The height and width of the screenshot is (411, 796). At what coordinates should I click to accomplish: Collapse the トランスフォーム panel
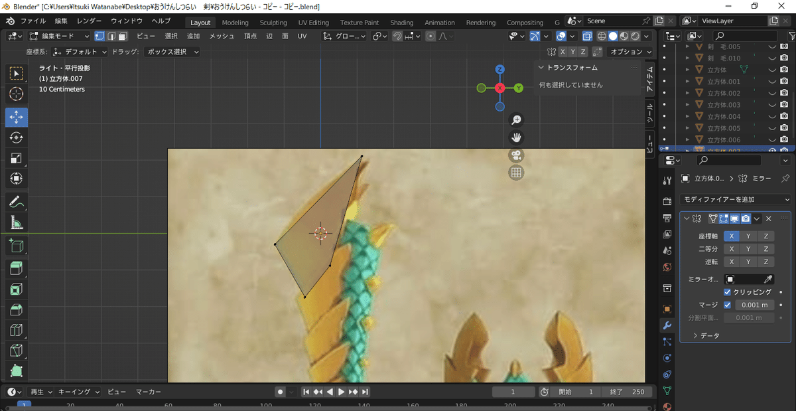[541, 68]
